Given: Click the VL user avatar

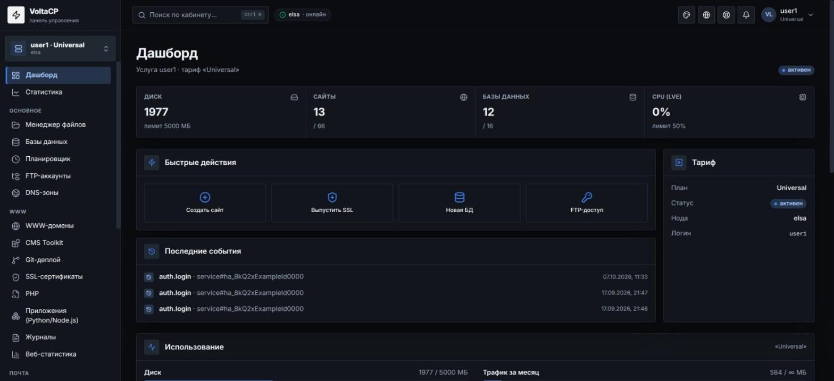Looking at the screenshot, I should click(x=769, y=15).
